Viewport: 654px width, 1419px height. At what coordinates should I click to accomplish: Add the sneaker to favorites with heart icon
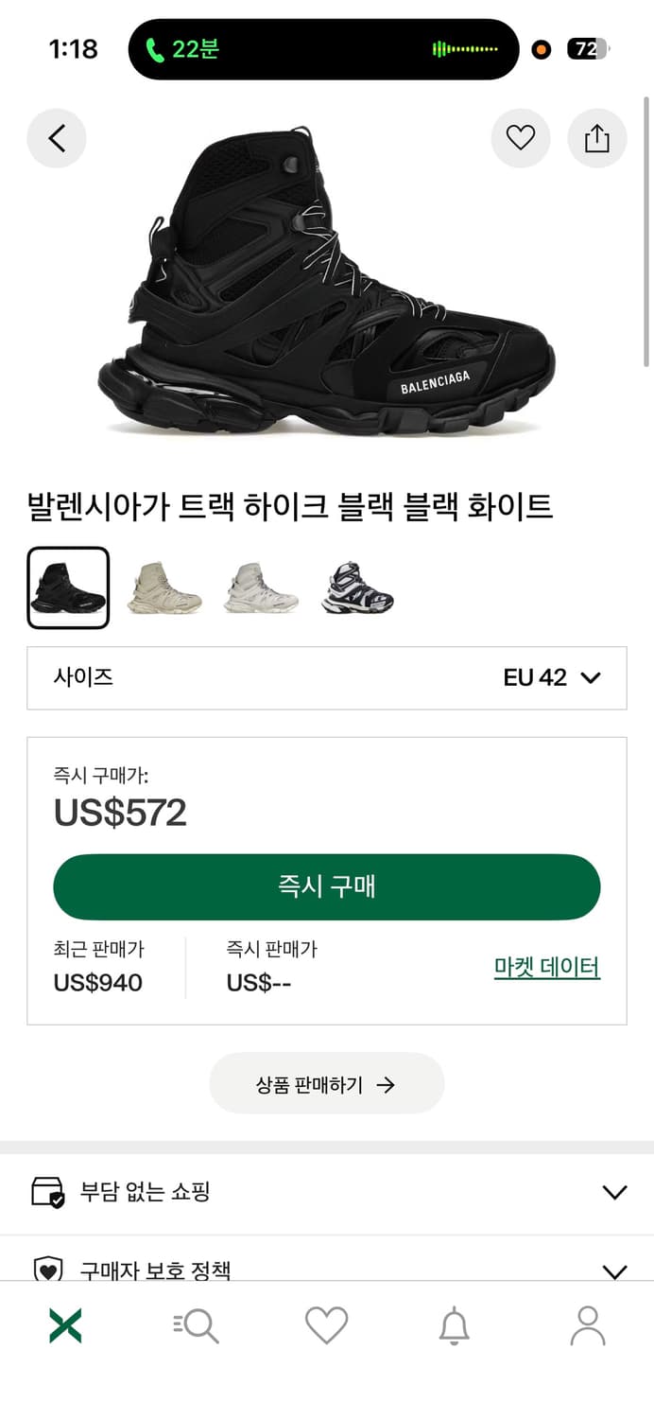click(x=521, y=138)
